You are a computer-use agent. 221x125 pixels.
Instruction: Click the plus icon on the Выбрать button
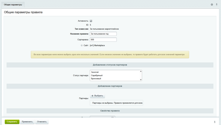(x=92, y=96)
